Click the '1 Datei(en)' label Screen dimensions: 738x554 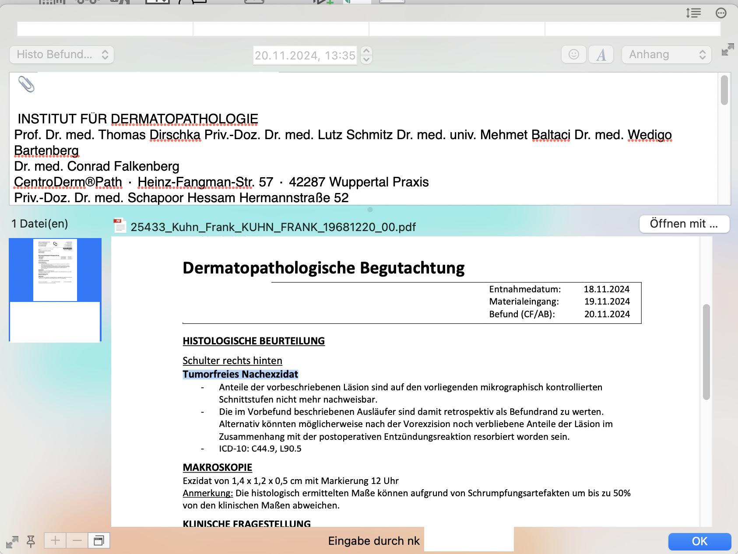point(40,224)
